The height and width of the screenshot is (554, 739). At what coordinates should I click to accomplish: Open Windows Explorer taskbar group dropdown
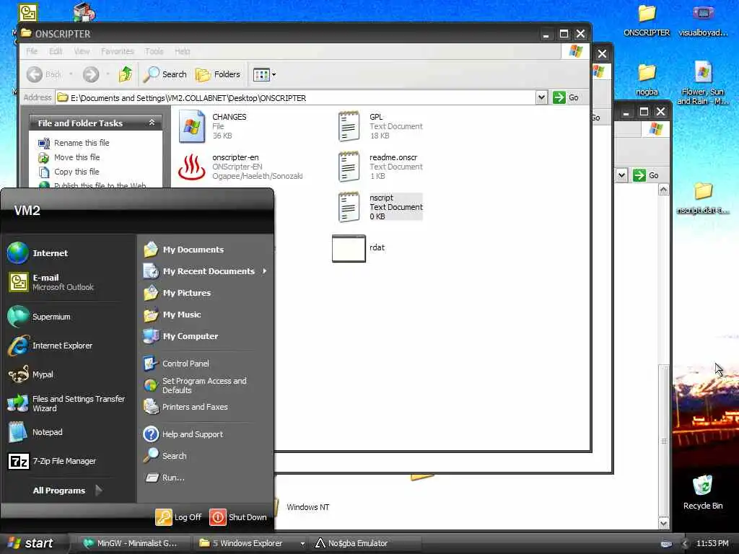(x=302, y=543)
